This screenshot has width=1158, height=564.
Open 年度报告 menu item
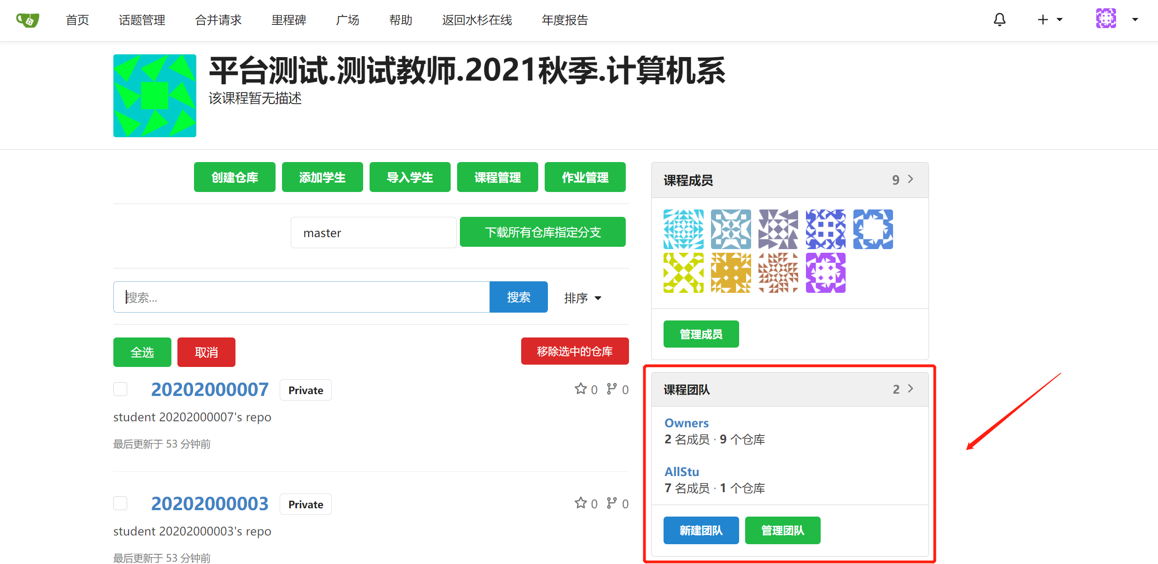point(565,20)
